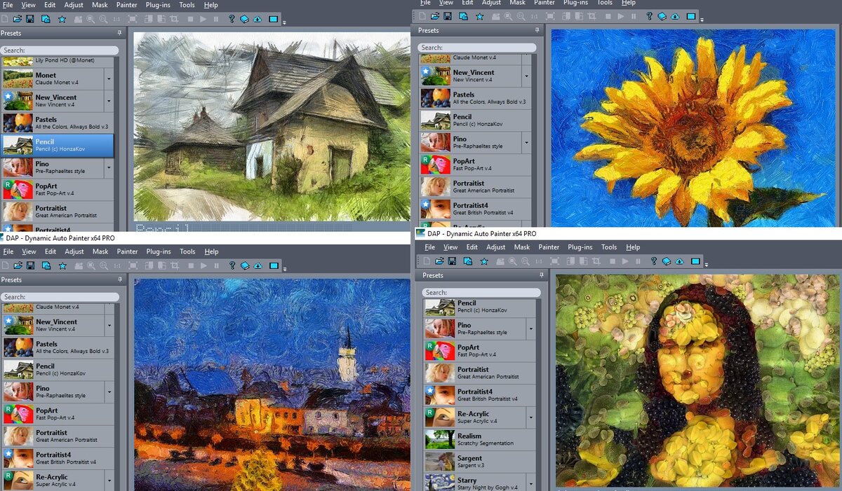Save icon in top-left window toolbar
This screenshot has height=491, width=842.
(31, 19)
